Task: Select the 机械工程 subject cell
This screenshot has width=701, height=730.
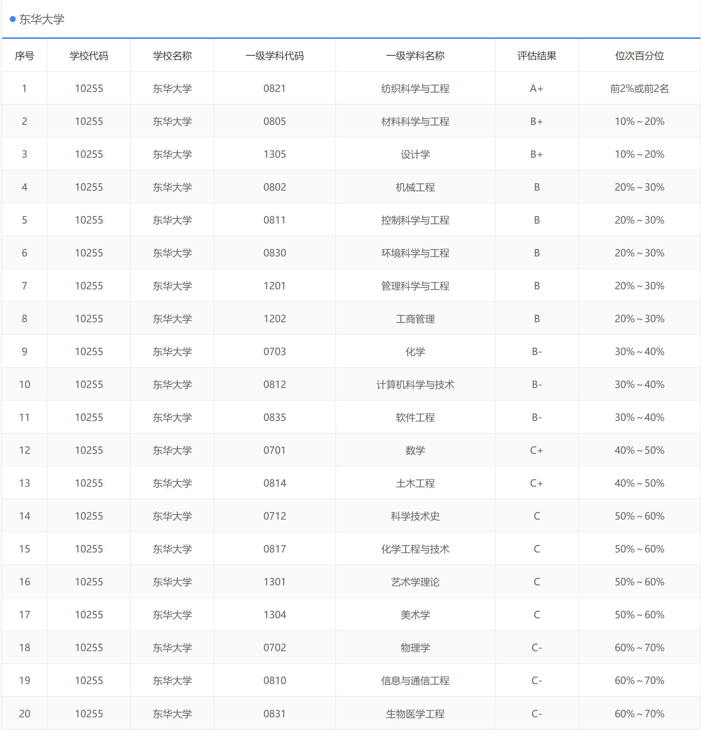Action: tap(415, 187)
